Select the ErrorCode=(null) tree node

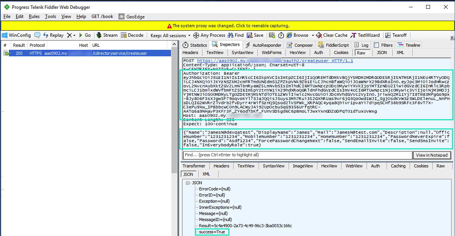(214, 189)
